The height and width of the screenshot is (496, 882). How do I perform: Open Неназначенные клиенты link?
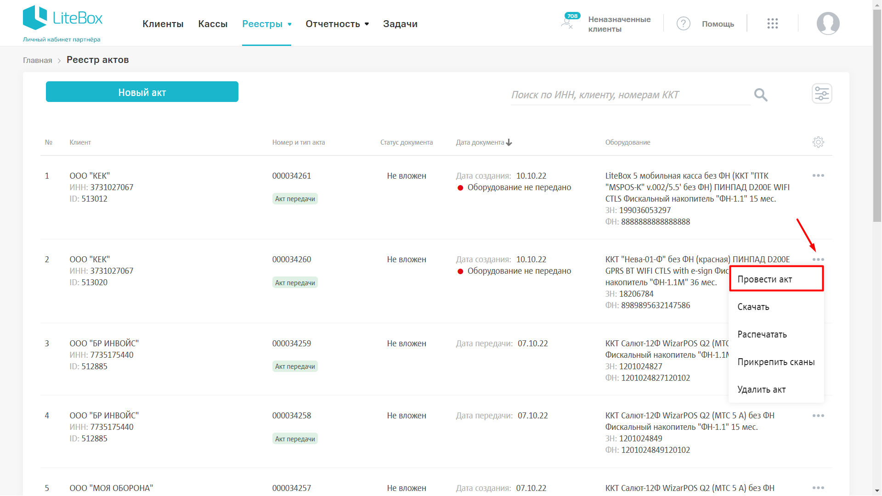619,24
